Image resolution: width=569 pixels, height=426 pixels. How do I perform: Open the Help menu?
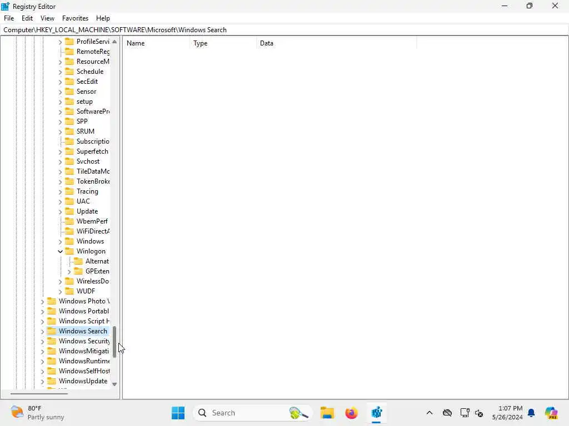point(103,18)
